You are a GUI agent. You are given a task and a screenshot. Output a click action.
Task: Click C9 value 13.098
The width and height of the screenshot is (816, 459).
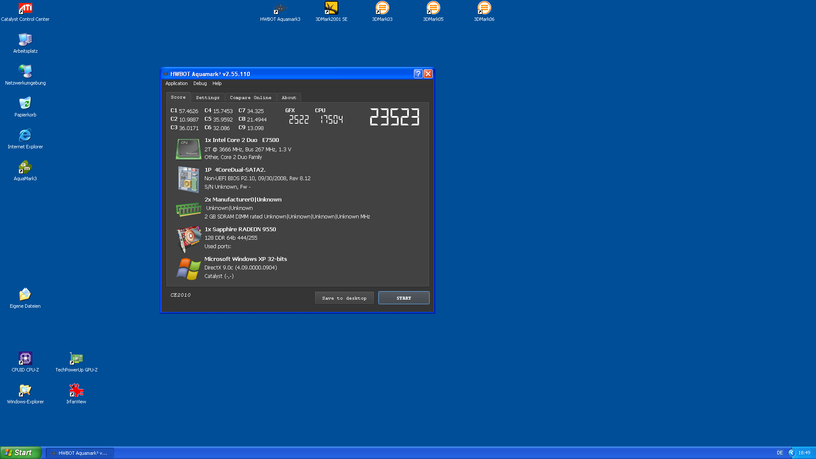[255, 128]
